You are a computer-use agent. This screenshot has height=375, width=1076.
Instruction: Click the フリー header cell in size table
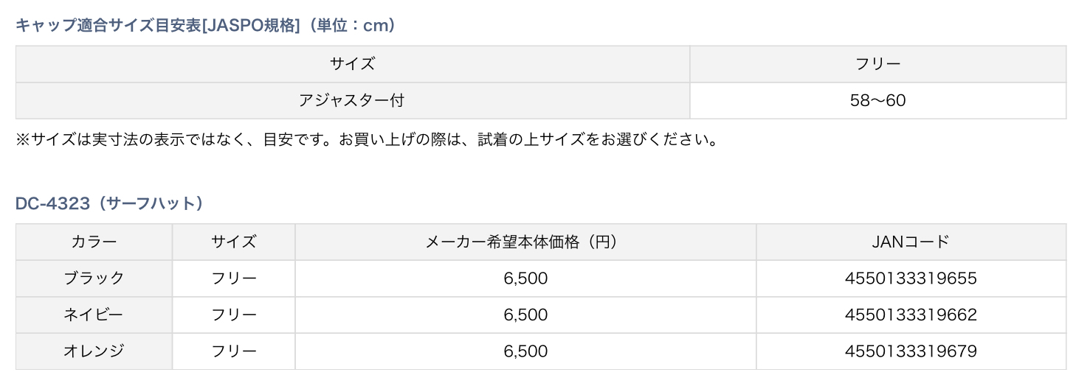(877, 64)
